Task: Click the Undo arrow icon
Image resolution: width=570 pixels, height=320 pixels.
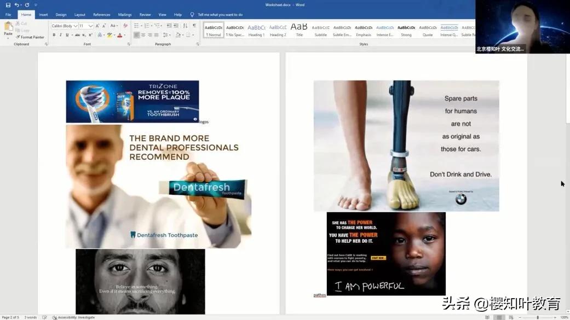Action: (x=16, y=5)
